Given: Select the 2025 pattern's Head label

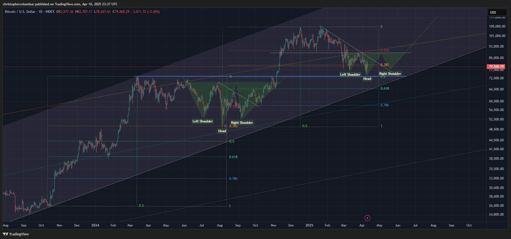Looking at the screenshot, I should pos(367,79).
